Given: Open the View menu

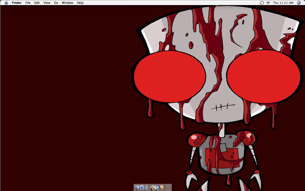Looking at the screenshot, I should click(47, 3).
